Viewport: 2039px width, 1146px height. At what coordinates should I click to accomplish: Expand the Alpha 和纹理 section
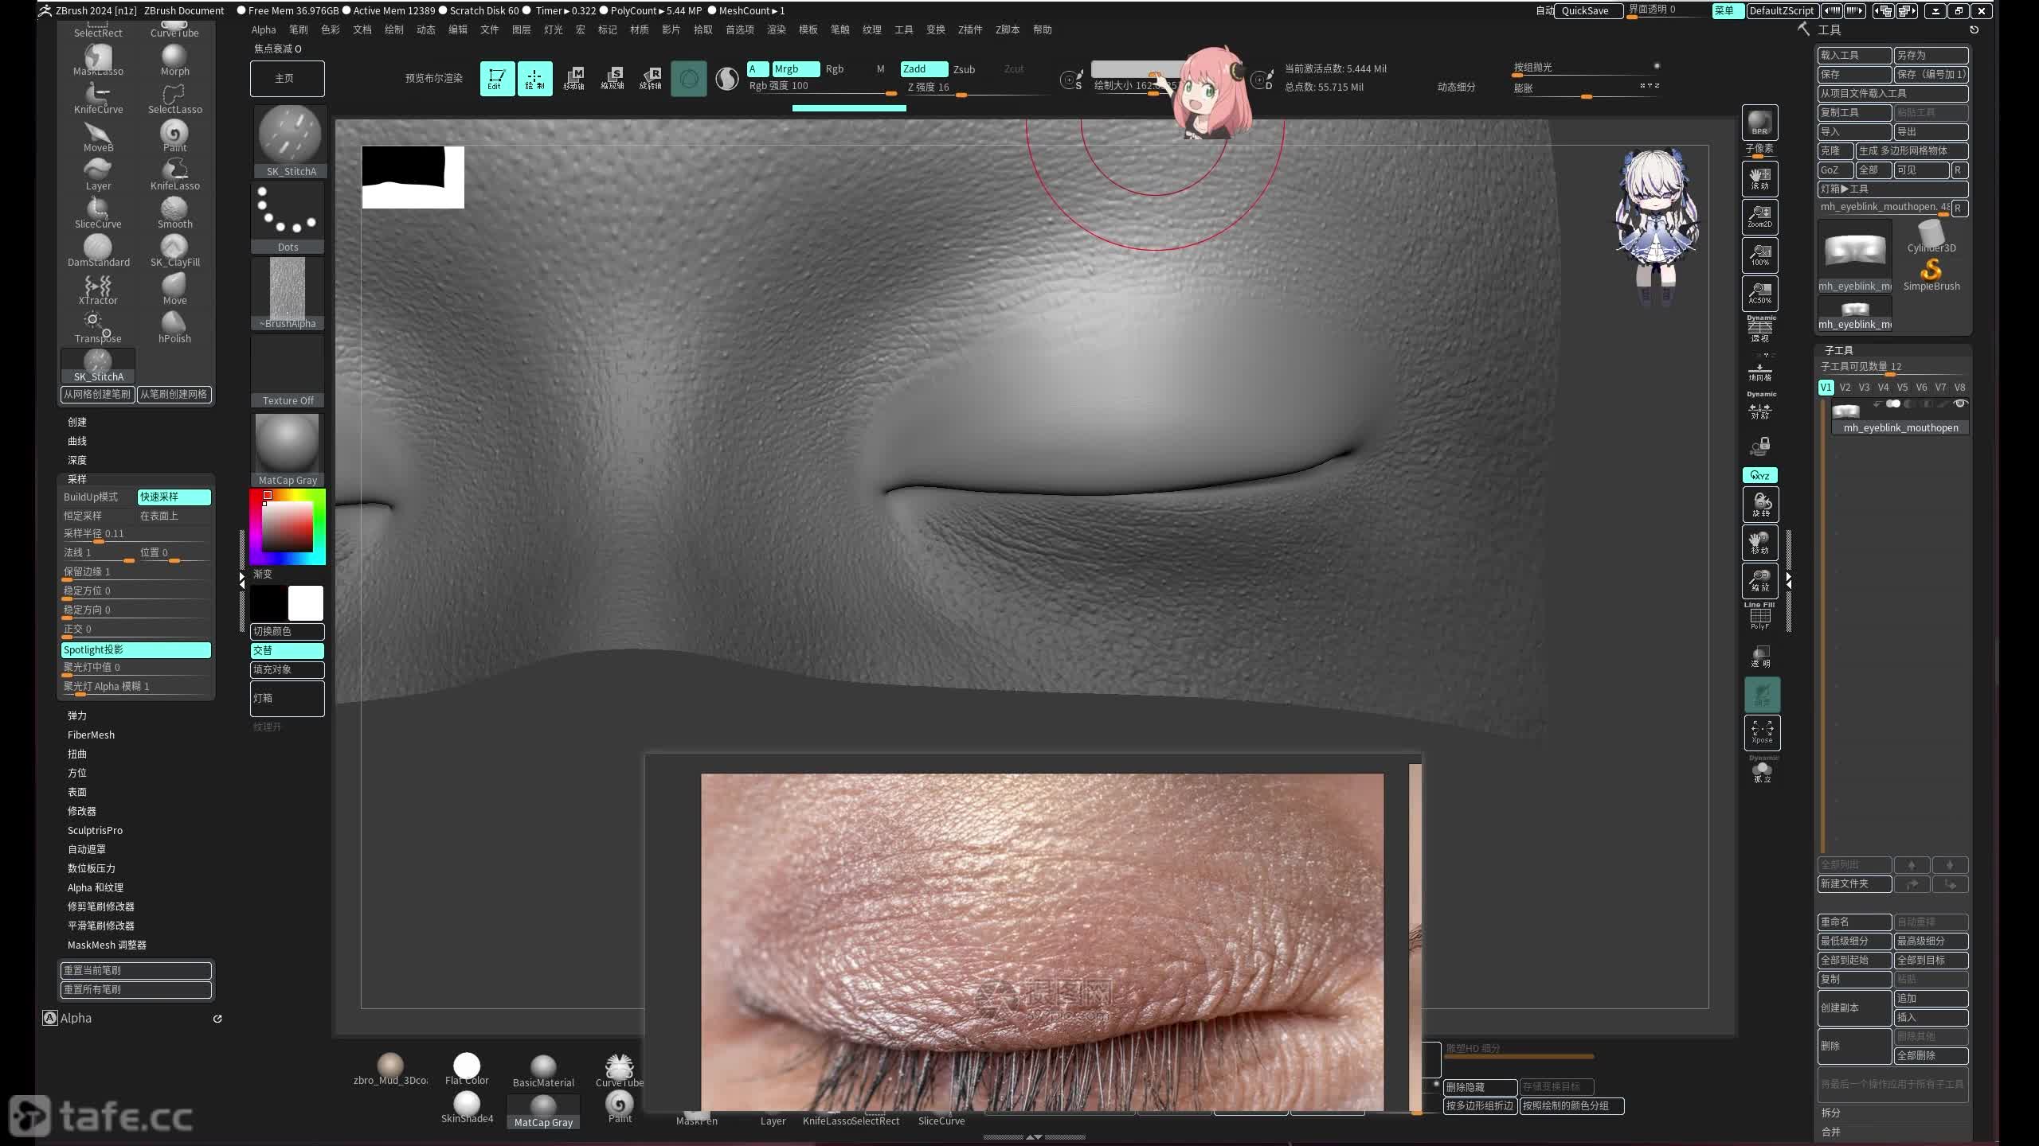95,887
